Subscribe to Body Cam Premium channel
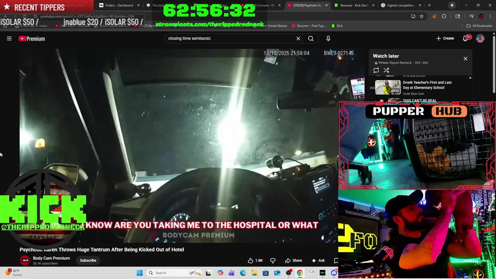 [x=88, y=260]
